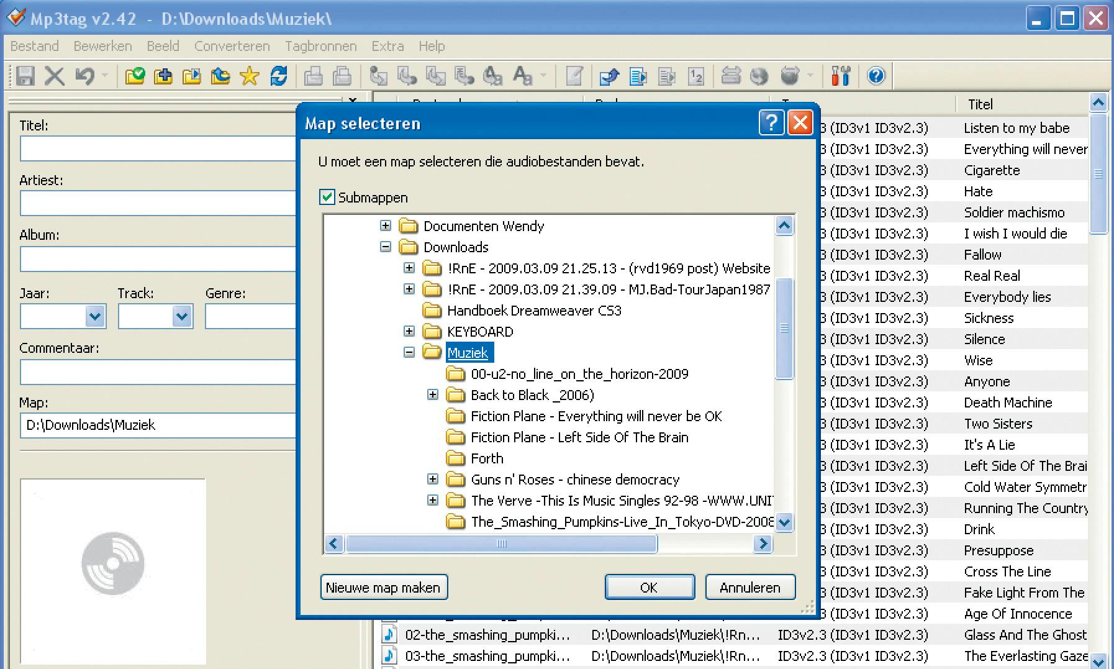The width and height of the screenshot is (1114, 669).
Task: Toggle the Submappen checkbox
Action: tap(327, 198)
